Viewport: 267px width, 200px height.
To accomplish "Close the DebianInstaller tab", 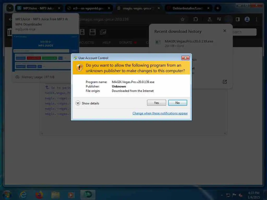I will point(208,8).
